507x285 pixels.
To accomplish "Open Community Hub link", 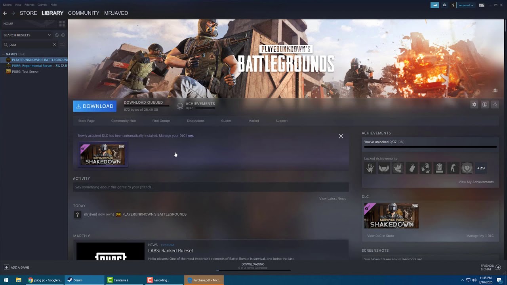I will [x=124, y=121].
